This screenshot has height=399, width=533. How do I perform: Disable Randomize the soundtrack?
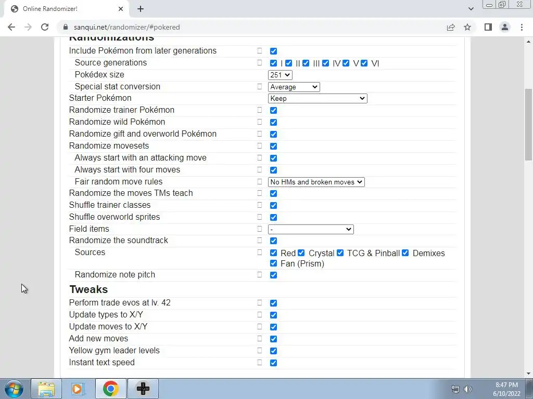tap(273, 241)
